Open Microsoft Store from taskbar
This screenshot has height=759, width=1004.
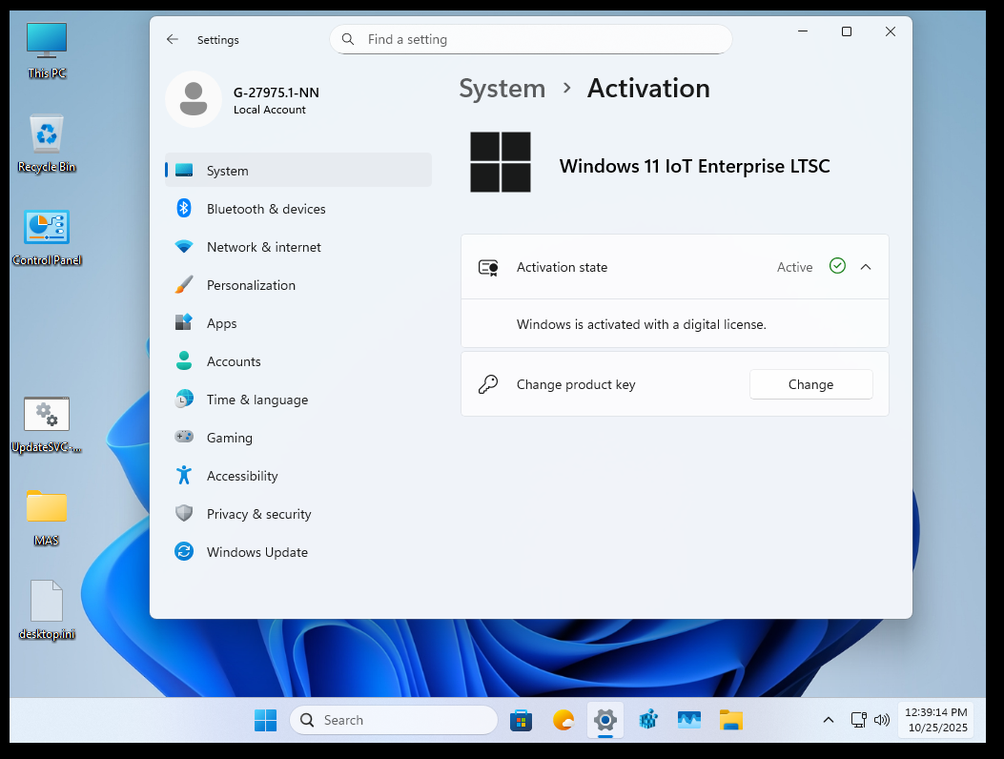pyautogui.click(x=522, y=720)
